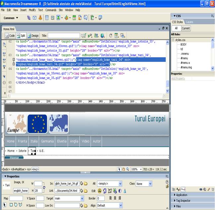Click the Validate Markup icon in document toolbar
Image resolution: width=215 pixels, height=210 pixels.
point(84,36)
